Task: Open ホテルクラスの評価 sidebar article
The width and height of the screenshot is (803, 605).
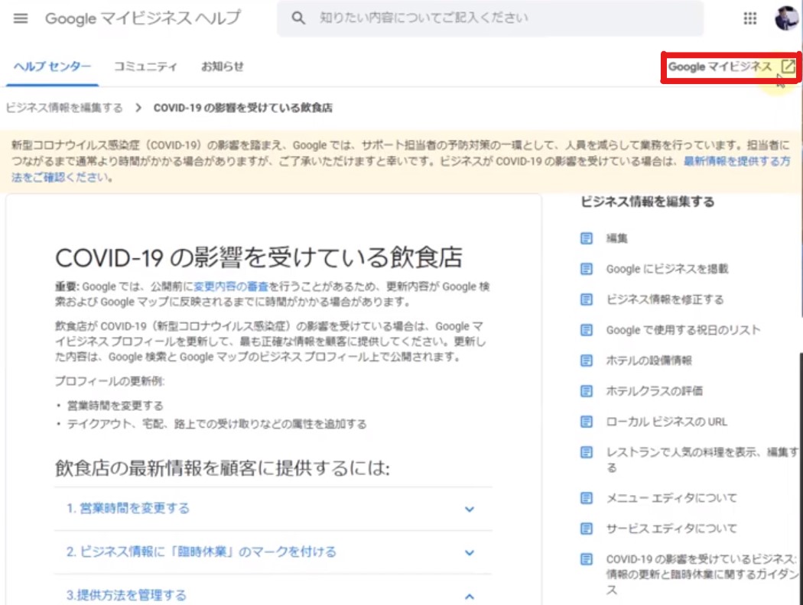Action: pos(655,391)
